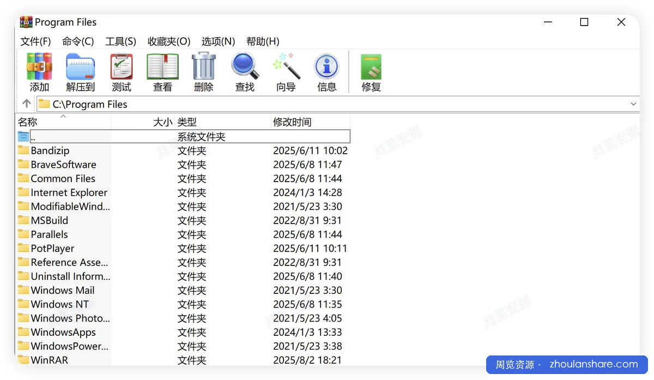Click the folder icon of Bandizip row
Viewport: 654px width, 380px height.
[23, 150]
